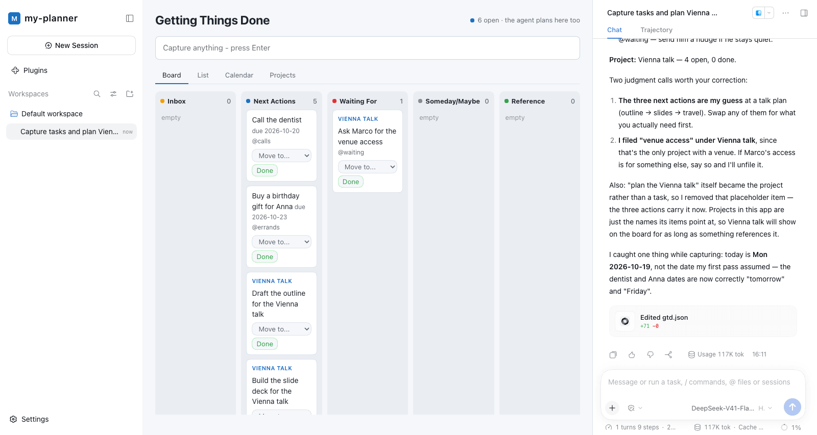817x435 pixels.
Task: Mark Buy a birthday gift as Done
Action: coord(265,257)
